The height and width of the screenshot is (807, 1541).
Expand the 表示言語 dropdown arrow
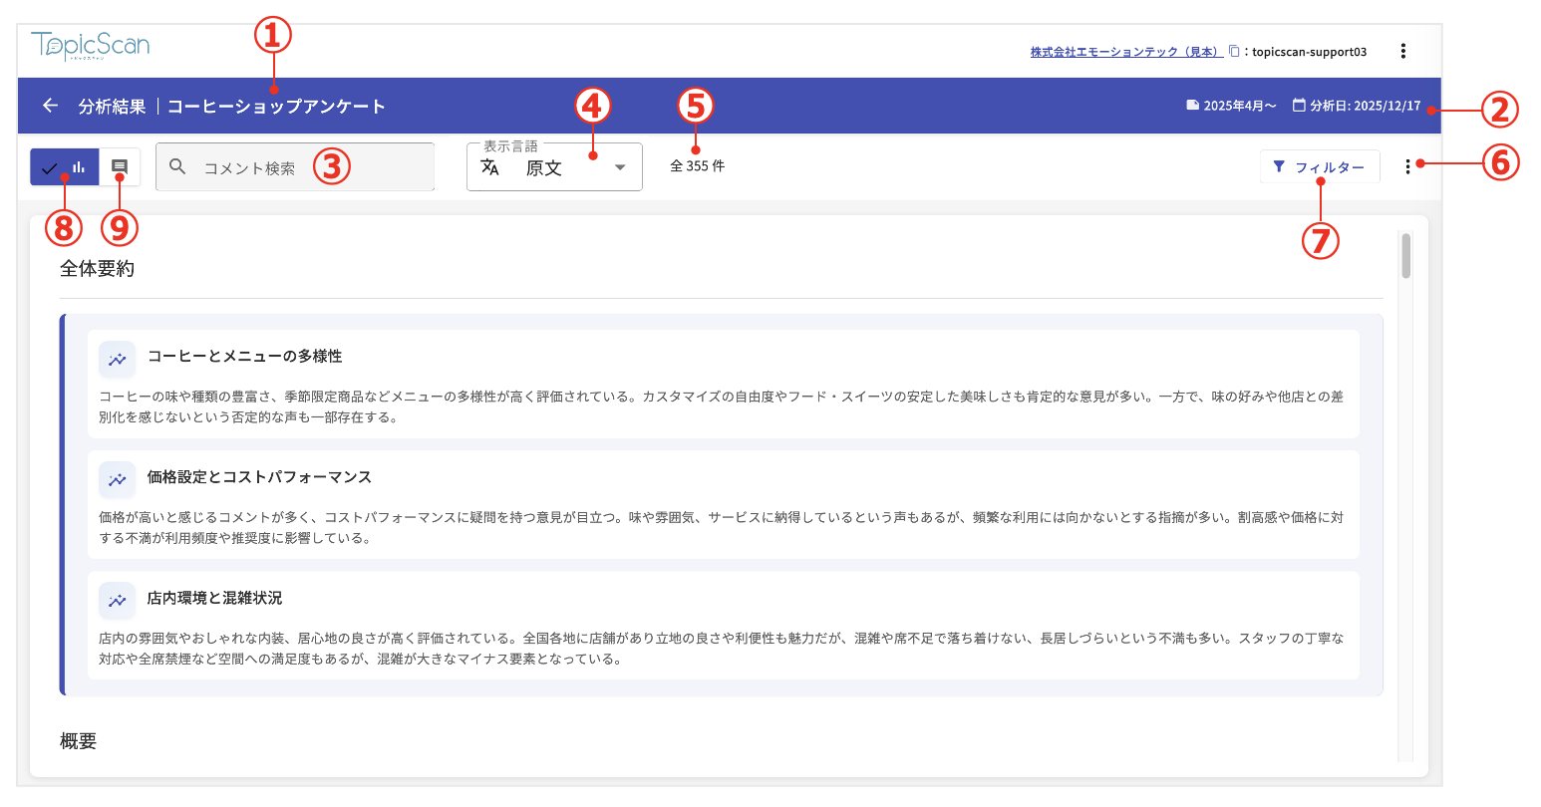[x=620, y=167]
